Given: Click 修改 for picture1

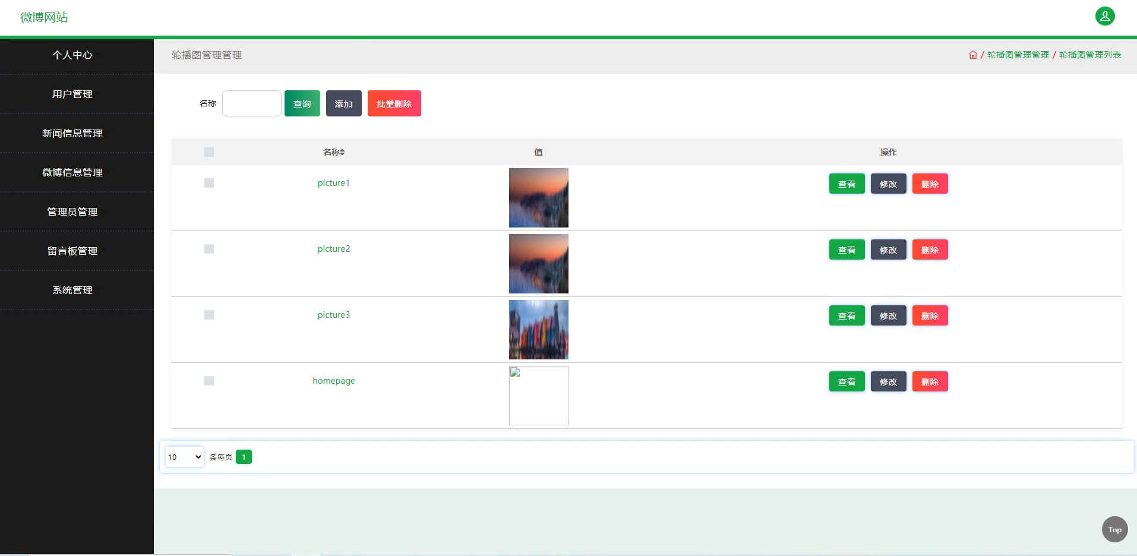Looking at the screenshot, I should point(889,184).
